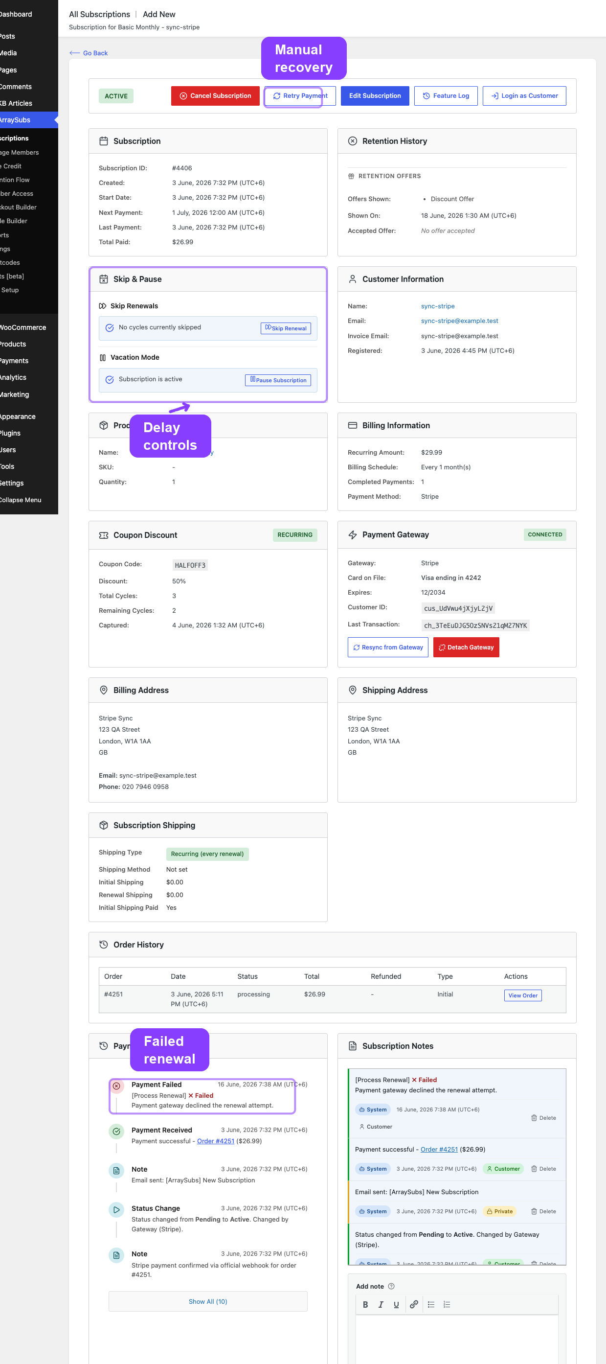This screenshot has height=1364, width=606.
Task: Click Collapse Menu in the sidebar
Action: (21, 500)
